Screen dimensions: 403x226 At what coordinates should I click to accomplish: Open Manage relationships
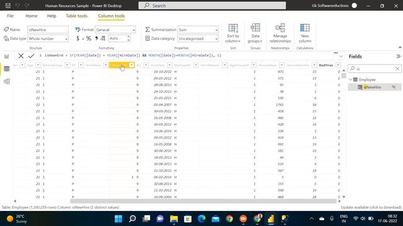click(x=280, y=33)
